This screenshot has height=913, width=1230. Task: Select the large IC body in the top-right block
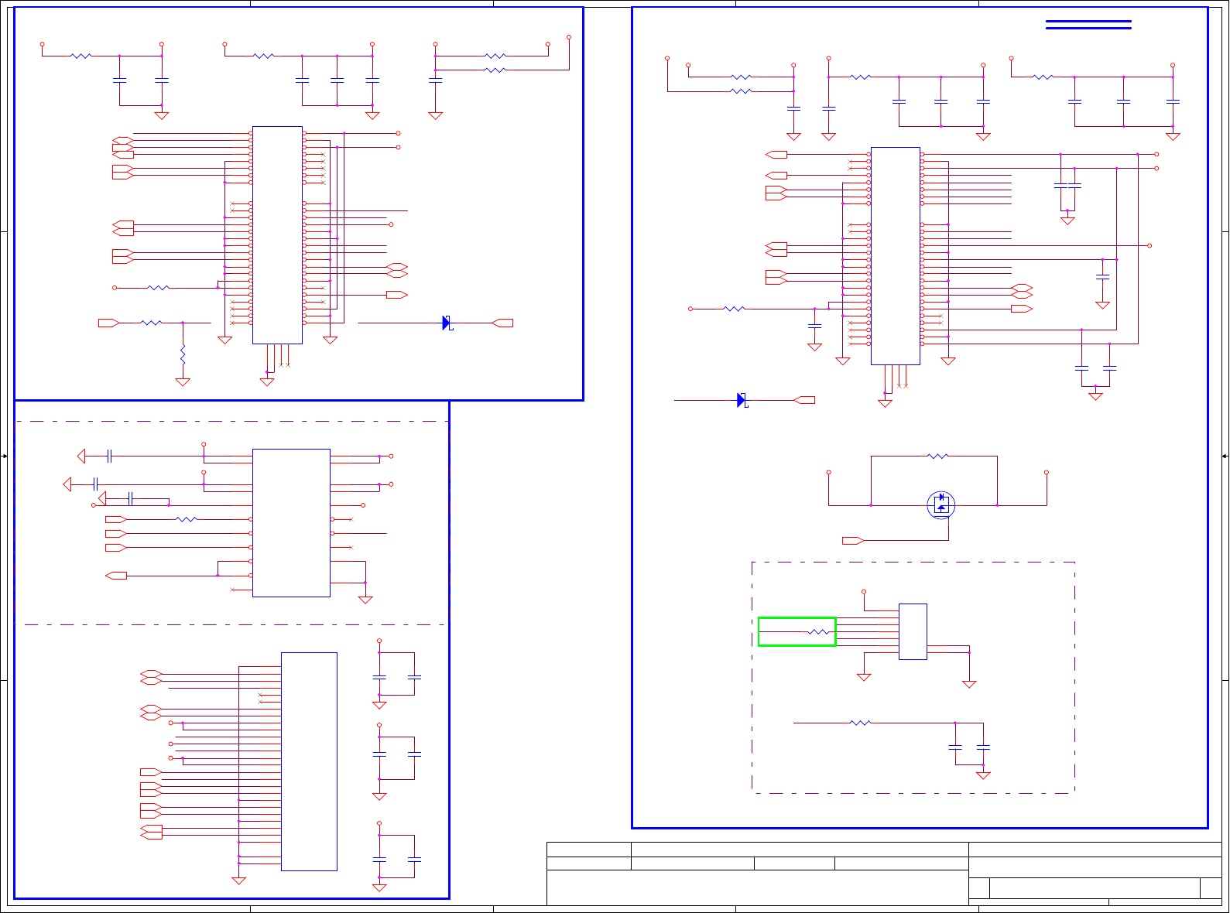point(896,256)
